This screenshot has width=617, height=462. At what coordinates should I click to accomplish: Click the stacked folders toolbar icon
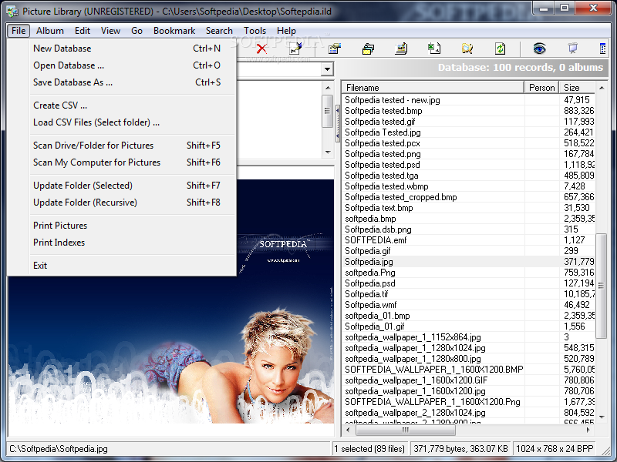click(369, 49)
